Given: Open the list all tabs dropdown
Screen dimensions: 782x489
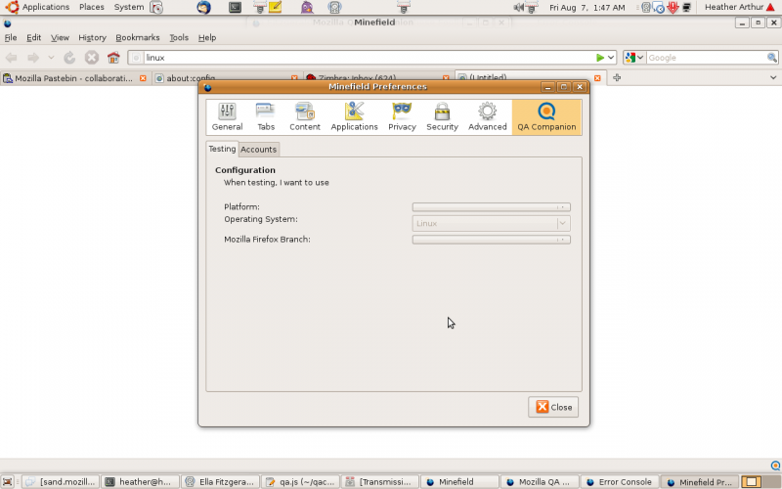Looking at the screenshot, I should pos(773,78).
